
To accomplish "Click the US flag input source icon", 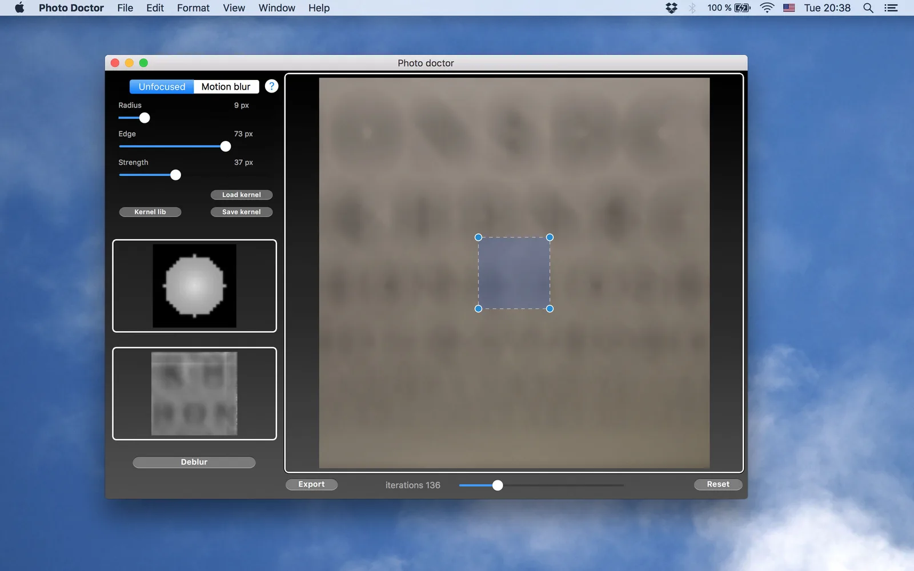I will pos(789,7).
